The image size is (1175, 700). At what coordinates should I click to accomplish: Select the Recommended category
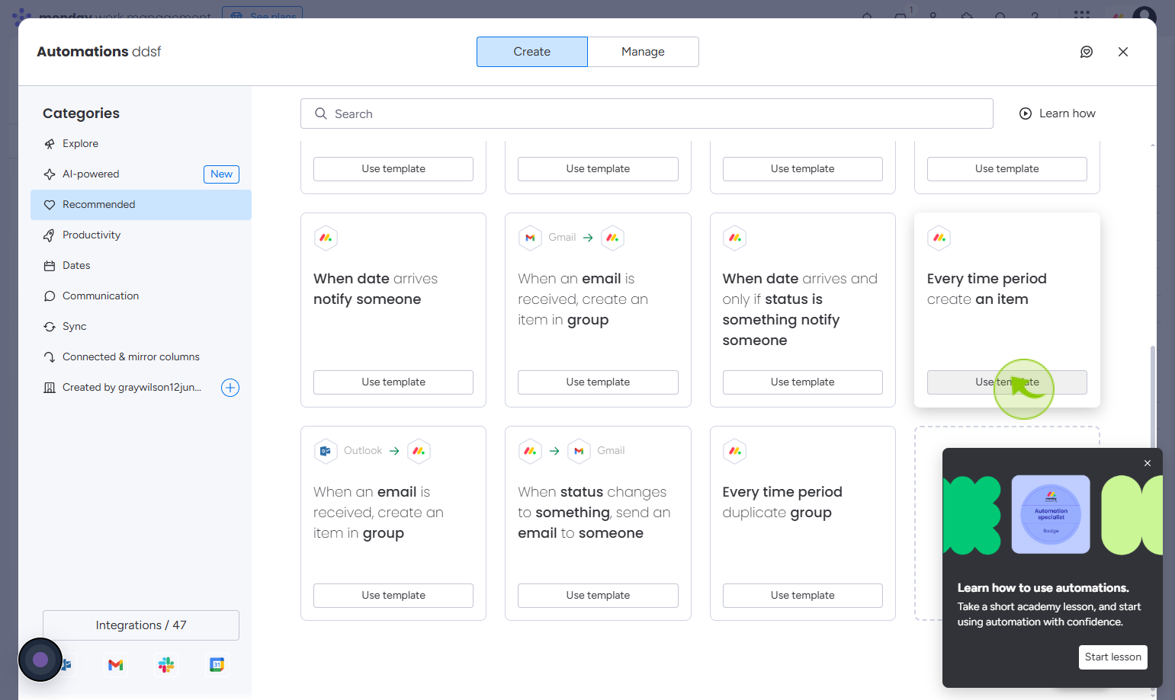click(x=141, y=205)
